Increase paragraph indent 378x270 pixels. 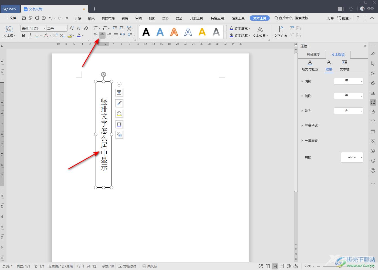click(122, 28)
